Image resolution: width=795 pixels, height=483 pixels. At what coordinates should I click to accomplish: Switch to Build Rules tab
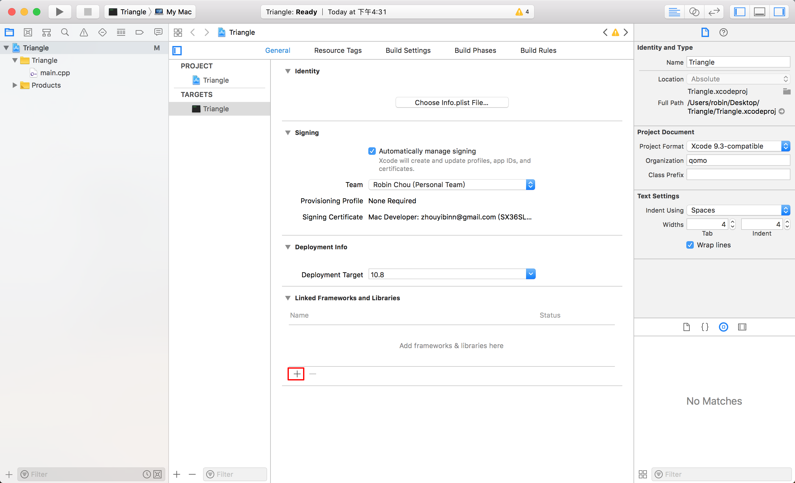click(x=538, y=50)
